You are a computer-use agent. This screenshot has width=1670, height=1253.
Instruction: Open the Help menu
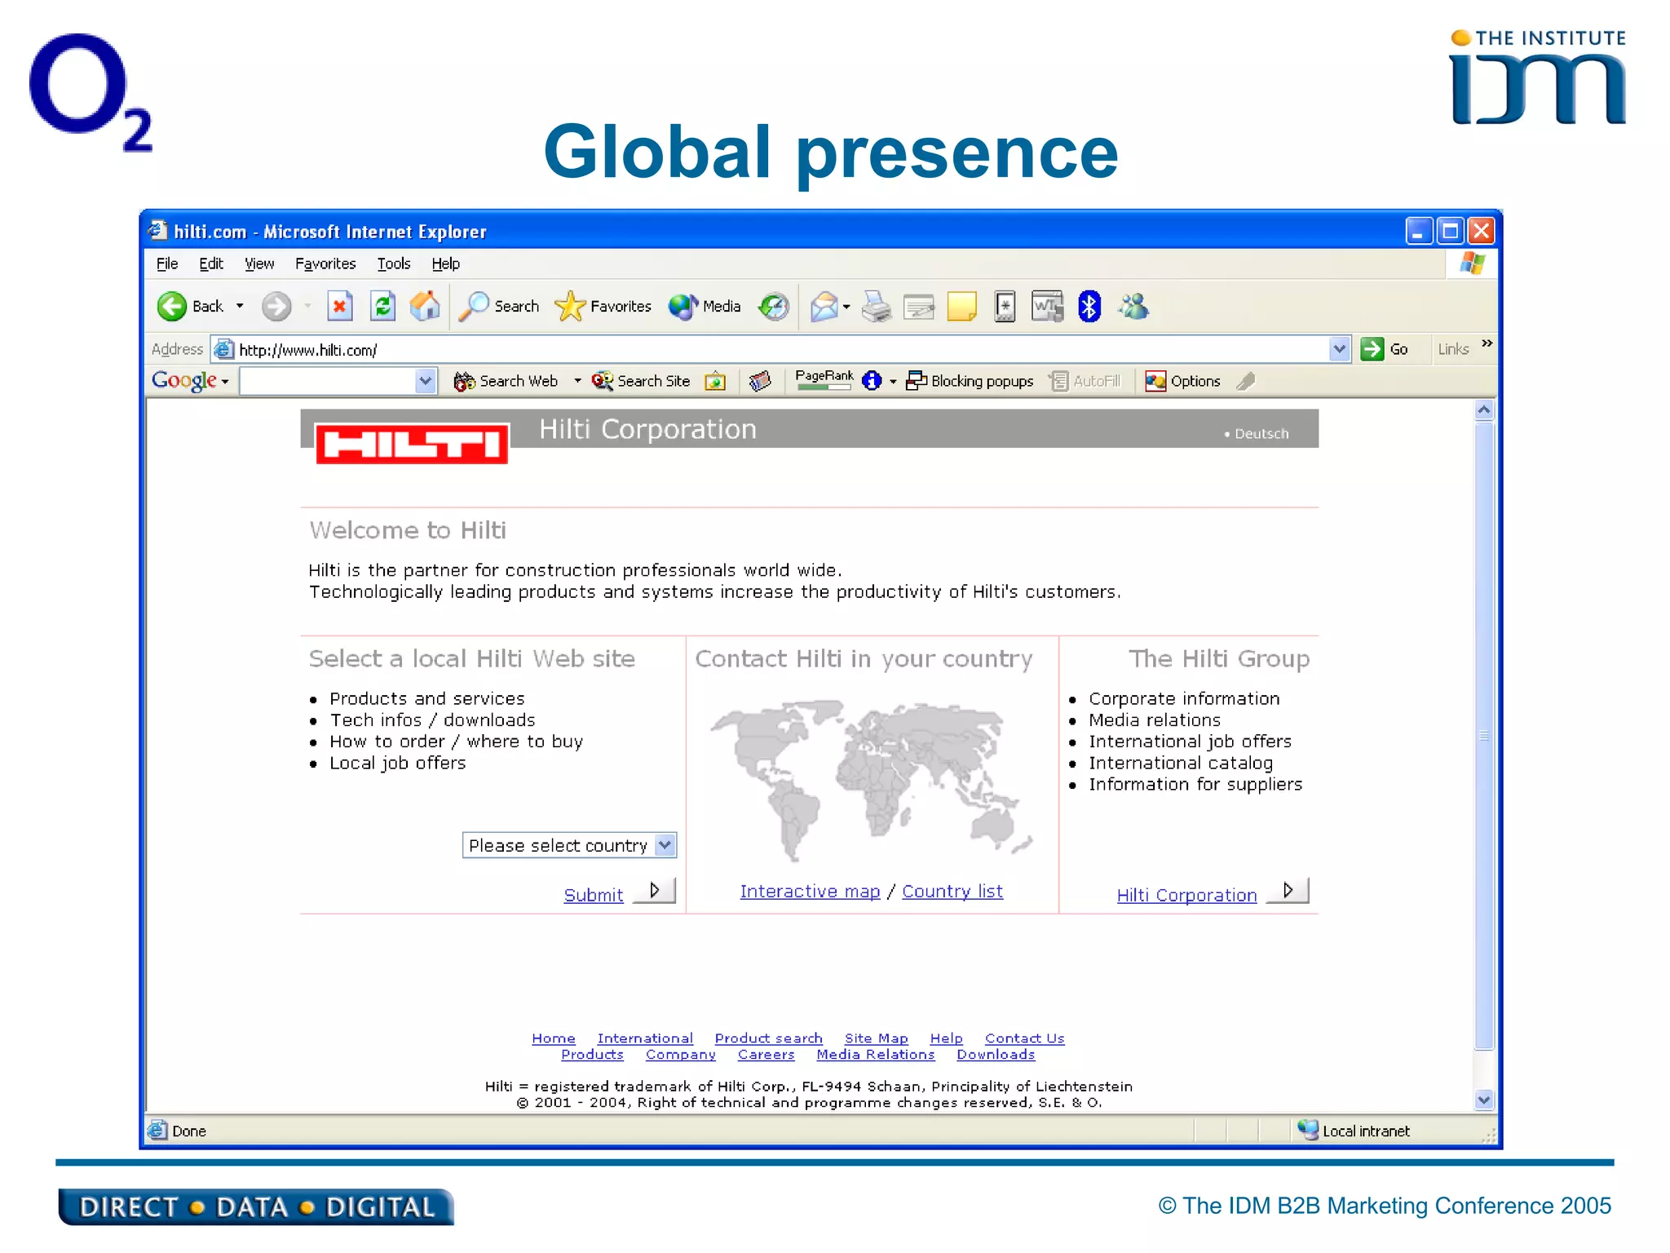pyautogui.click(x=446, y=263)
